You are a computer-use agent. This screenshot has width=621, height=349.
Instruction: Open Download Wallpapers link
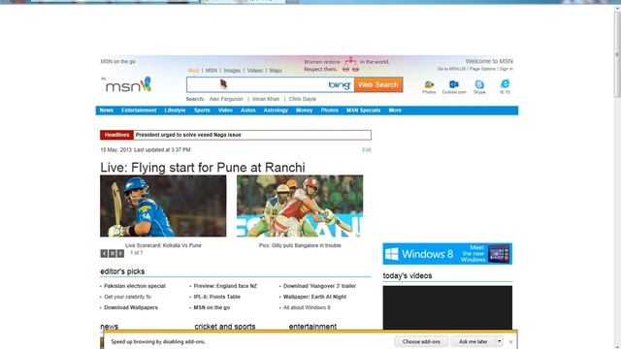click(131, 307)
